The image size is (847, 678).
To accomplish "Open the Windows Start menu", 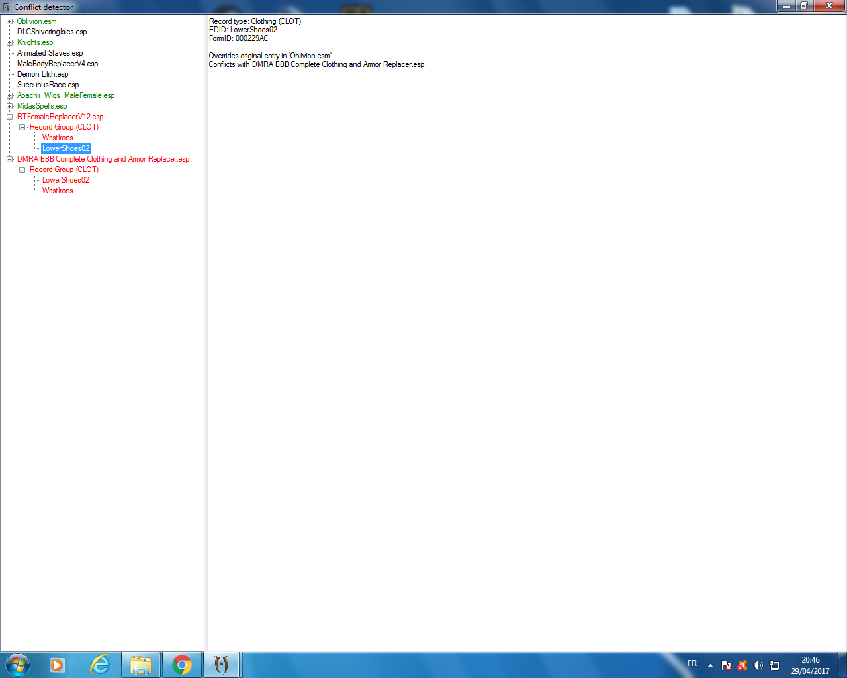I will [18, 664].
